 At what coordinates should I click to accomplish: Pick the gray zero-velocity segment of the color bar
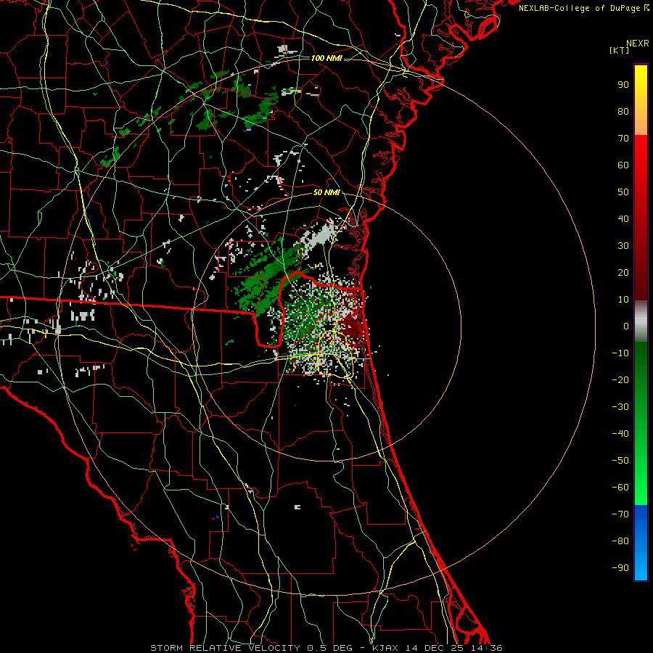[641, 321]
